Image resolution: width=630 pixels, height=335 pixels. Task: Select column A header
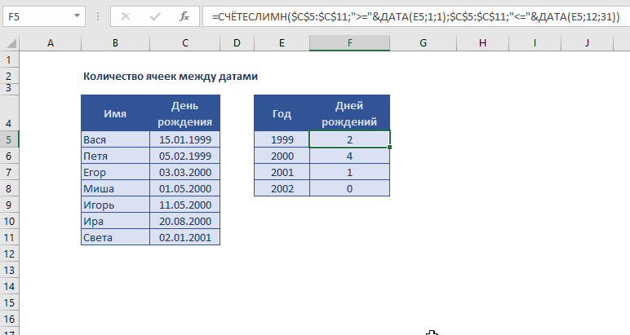[x=51, y=43]
